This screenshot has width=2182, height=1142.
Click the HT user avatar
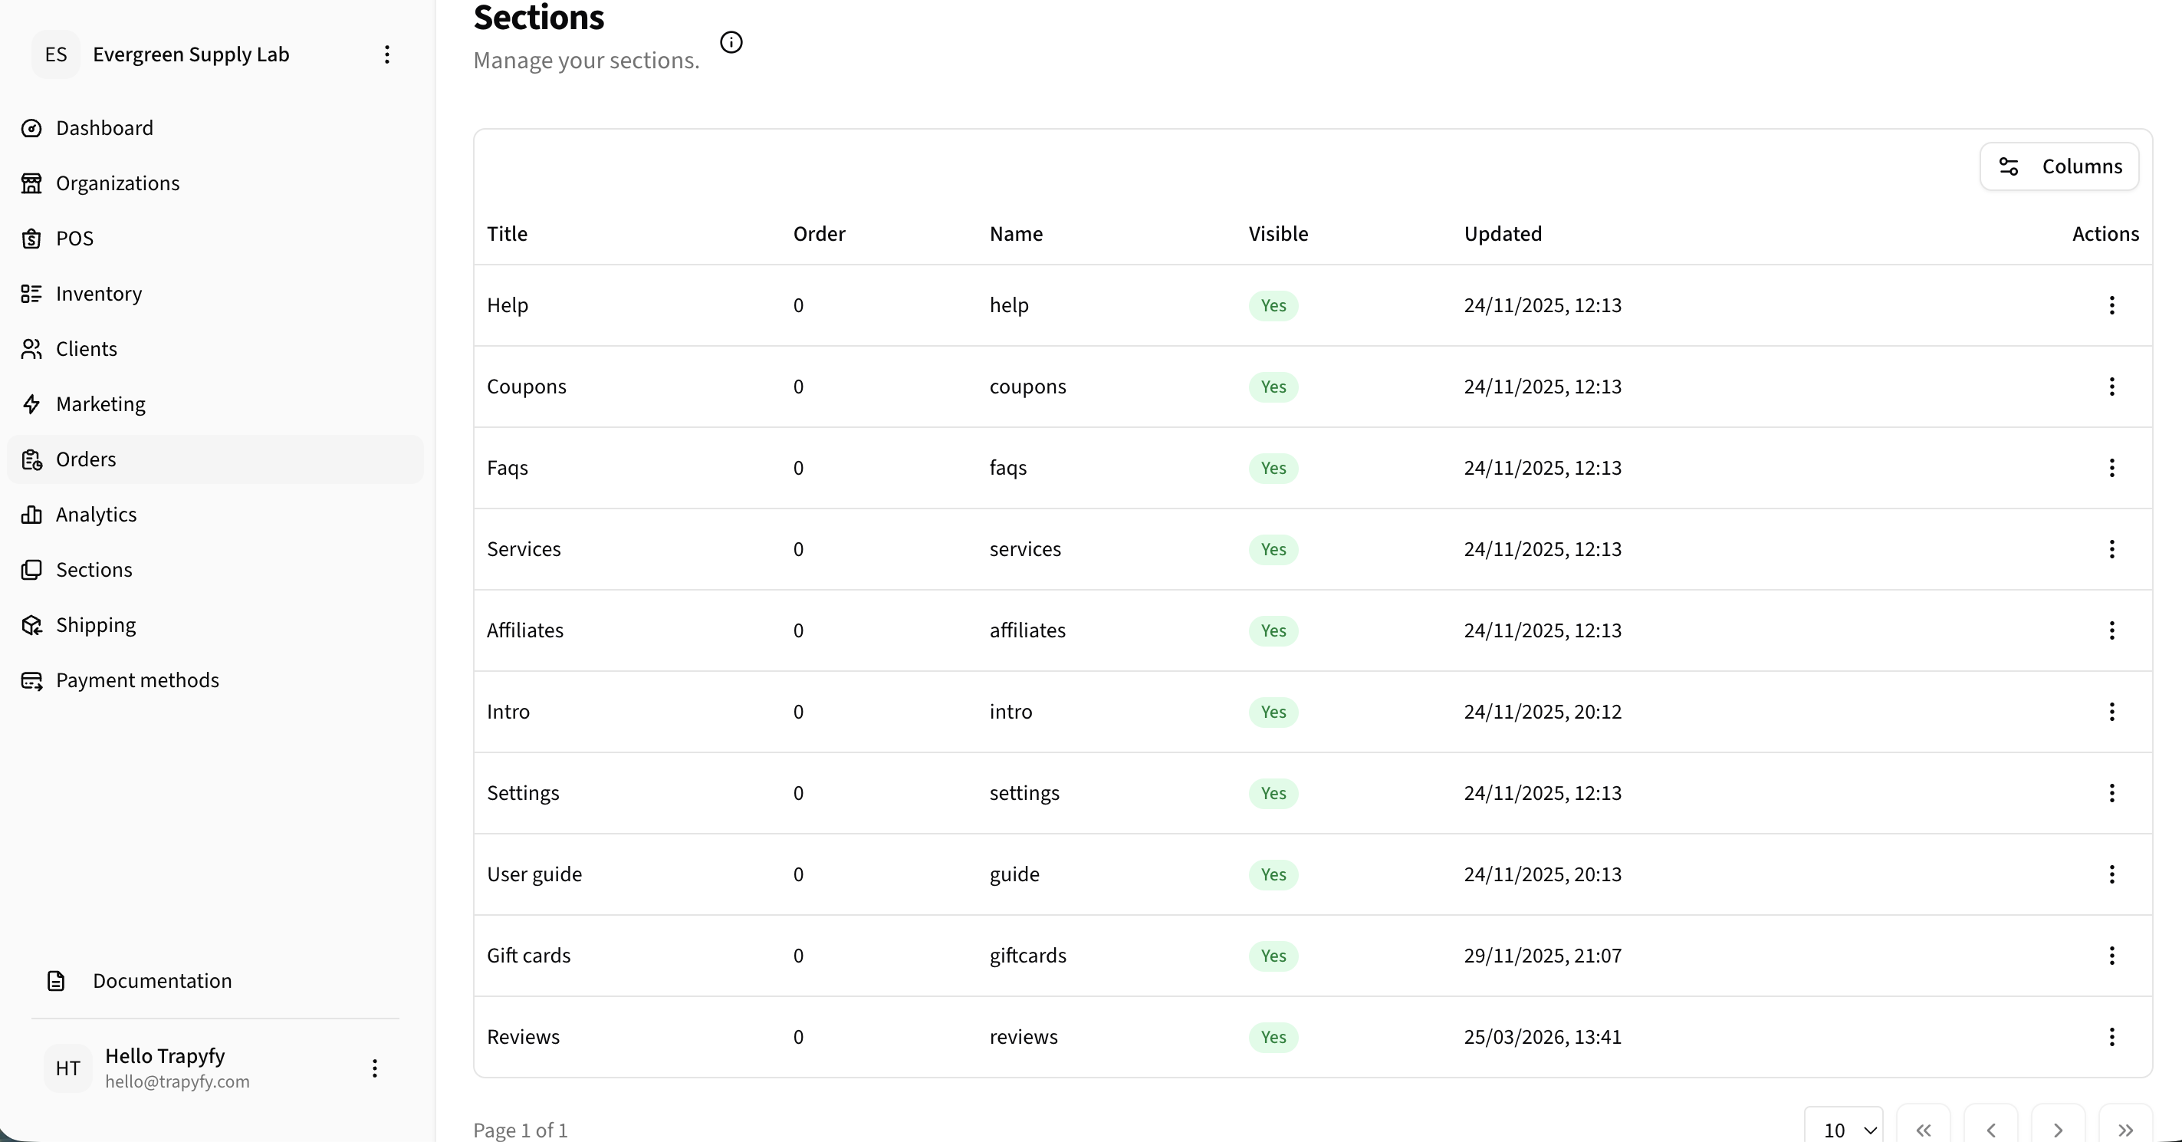(67, 1068)
